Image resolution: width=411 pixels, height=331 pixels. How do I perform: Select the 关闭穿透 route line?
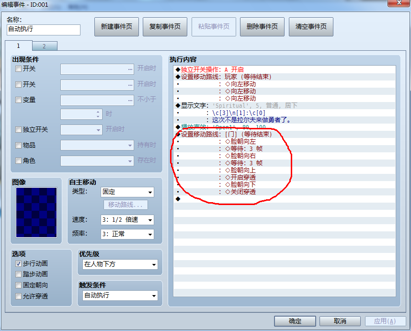285,192
